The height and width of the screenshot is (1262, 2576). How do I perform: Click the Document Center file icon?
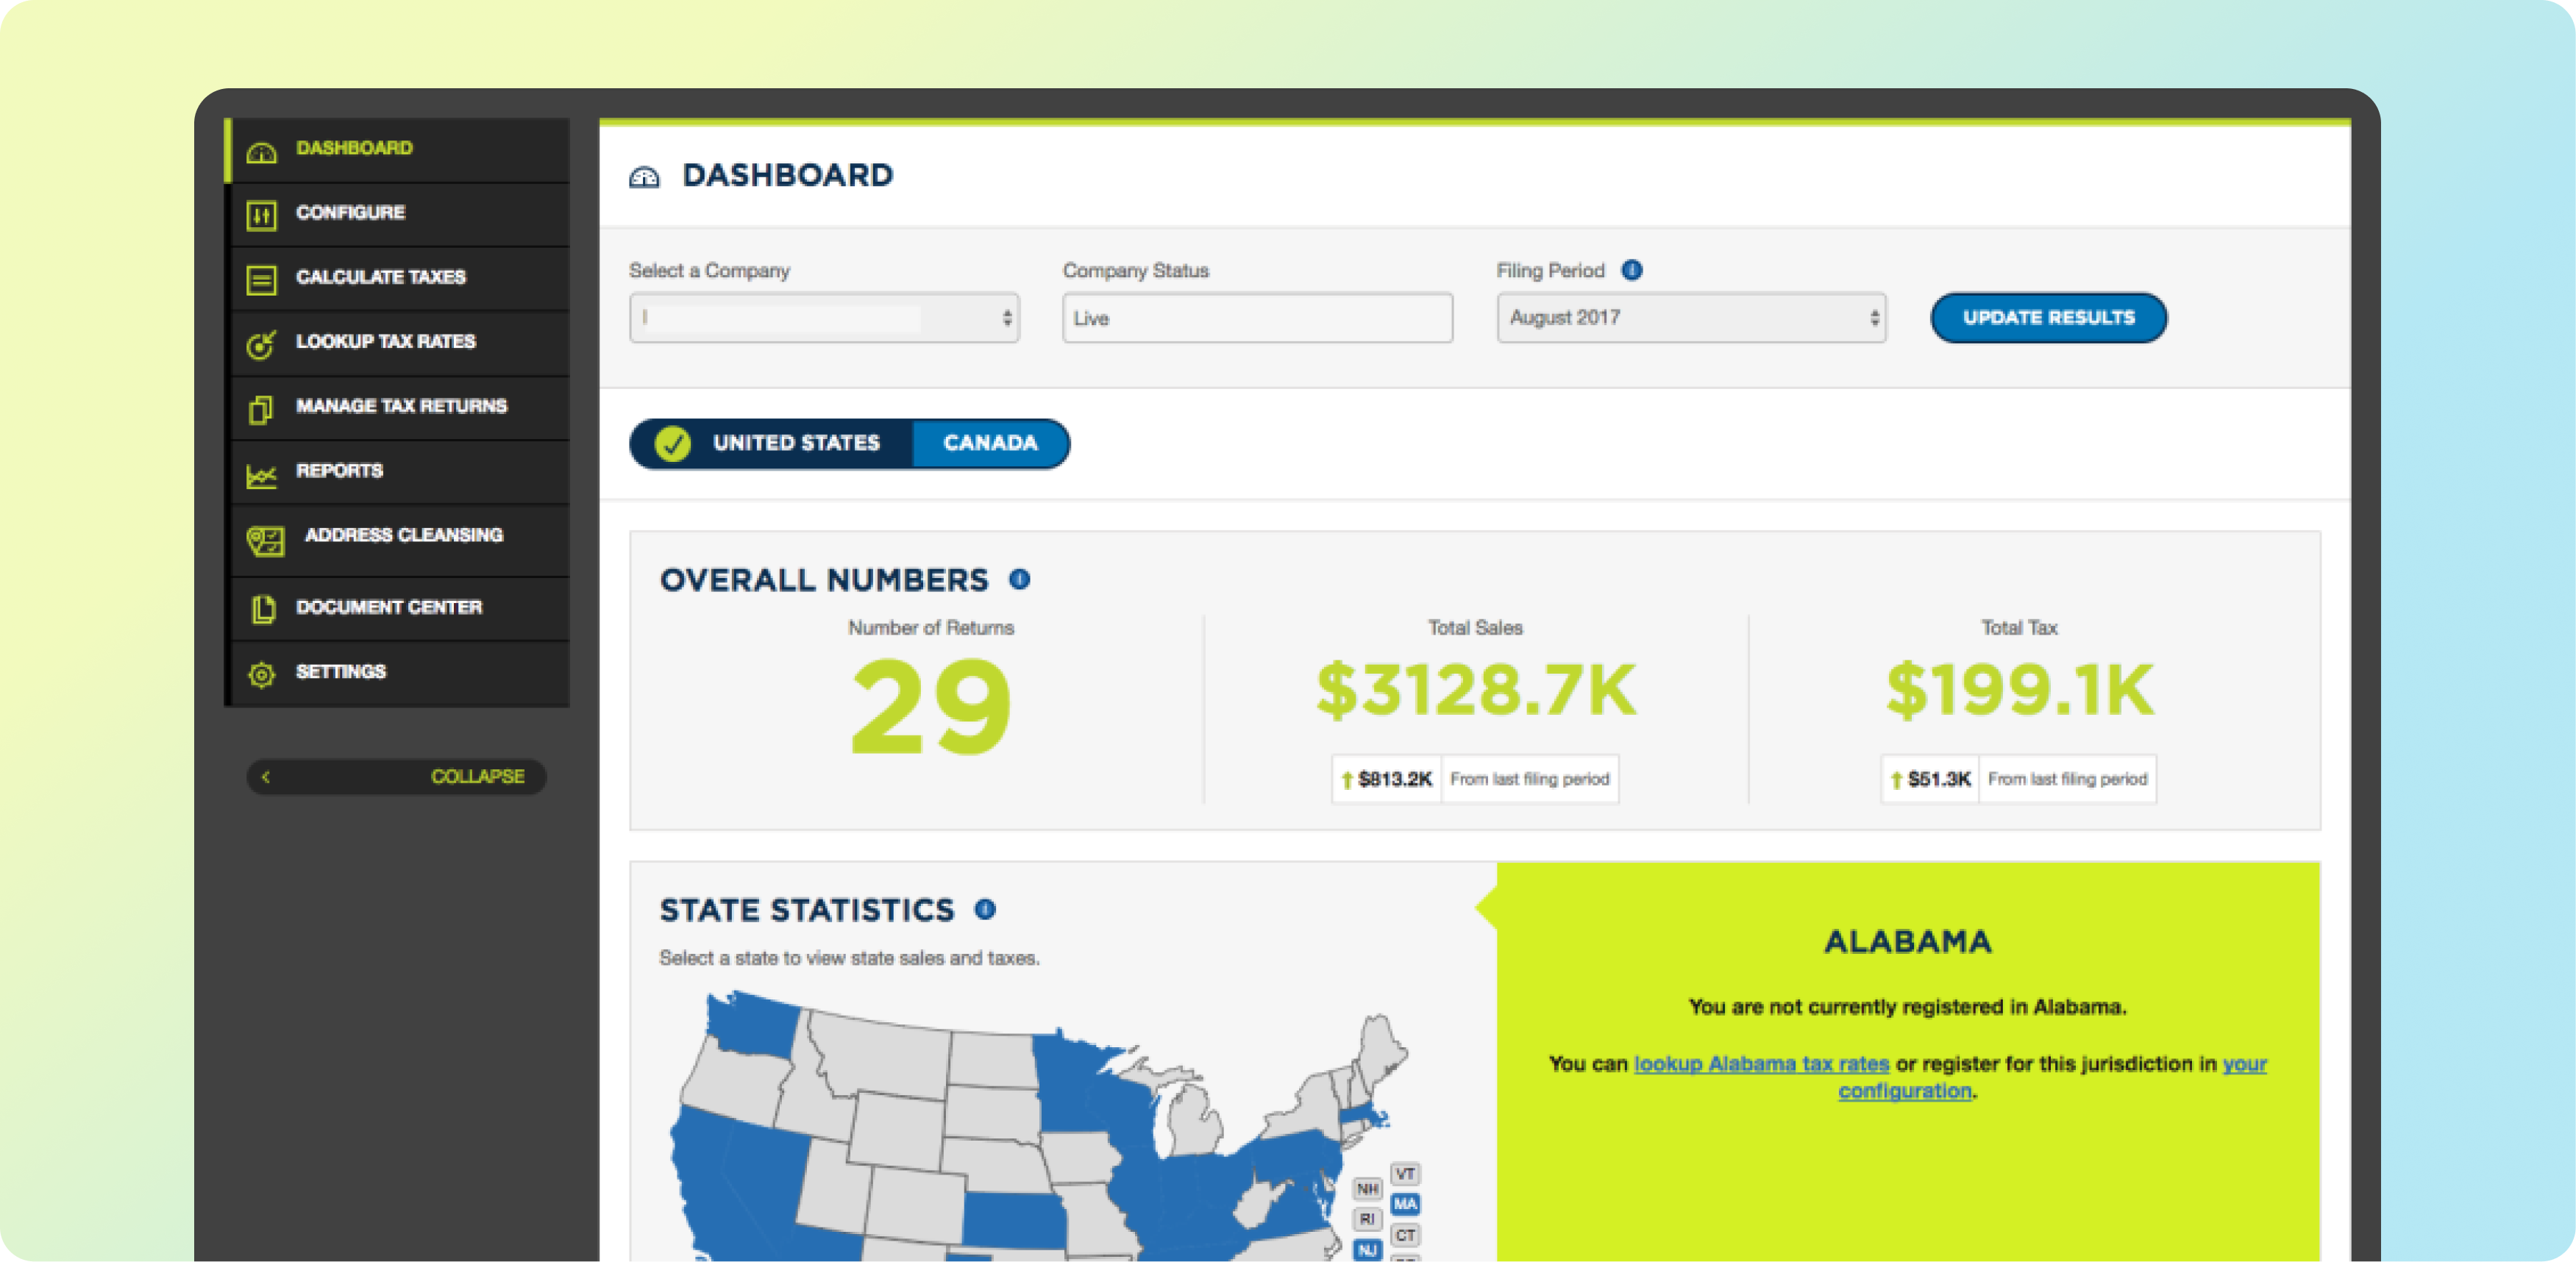263,609
